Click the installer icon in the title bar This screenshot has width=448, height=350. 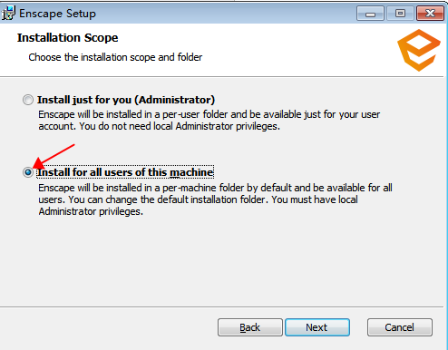pyautogui.click(x=8, y=14)
